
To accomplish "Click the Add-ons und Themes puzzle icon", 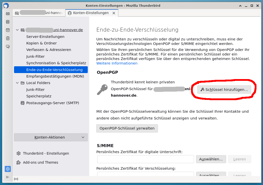I will pyautogui.click(x=19, y=162).
